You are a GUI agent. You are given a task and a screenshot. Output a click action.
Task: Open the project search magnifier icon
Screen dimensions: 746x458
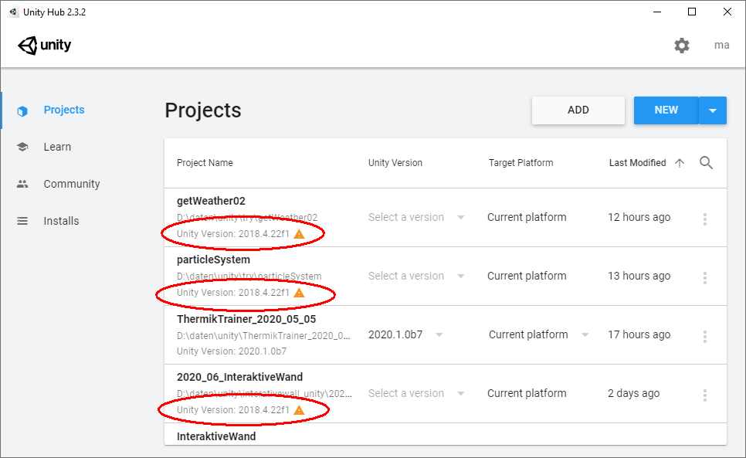(706, 163)
